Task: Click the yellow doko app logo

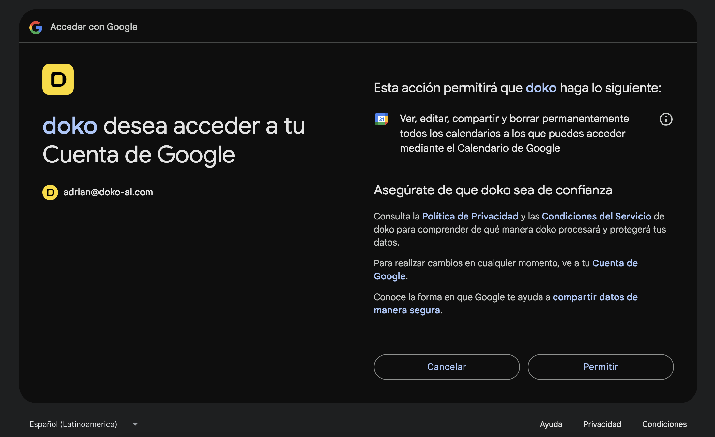Action: pyautogui.click(x=58, y=79)
